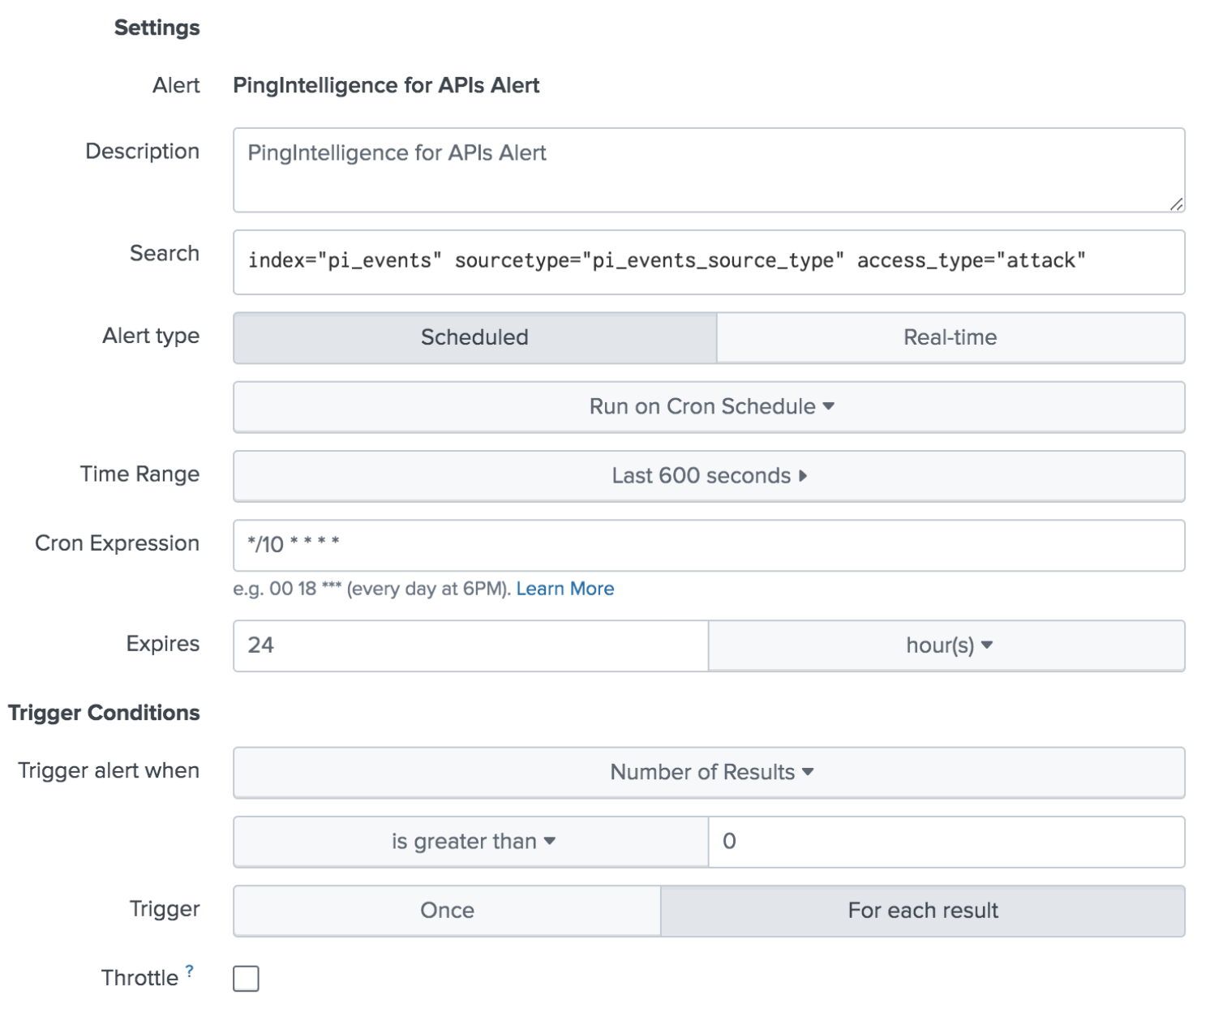Open the is greater than comparison dropdown
Screen dimensions: 1210x1012
tap(471, 842)
